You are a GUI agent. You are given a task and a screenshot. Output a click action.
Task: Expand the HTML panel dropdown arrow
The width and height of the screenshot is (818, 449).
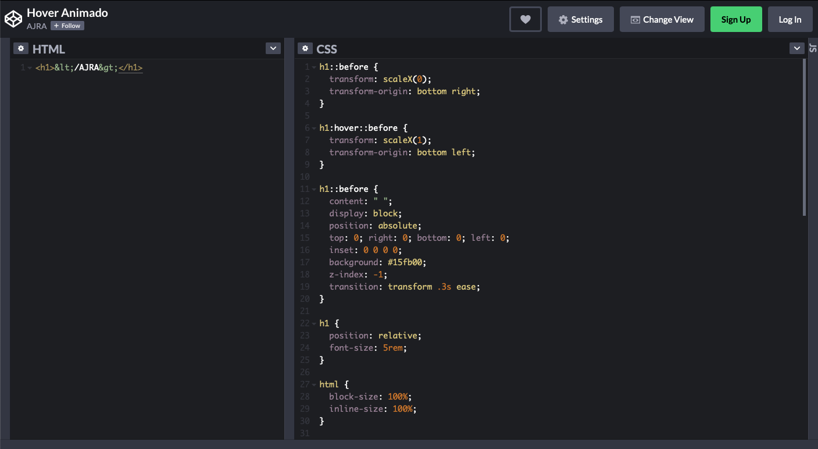click(273, 48)
